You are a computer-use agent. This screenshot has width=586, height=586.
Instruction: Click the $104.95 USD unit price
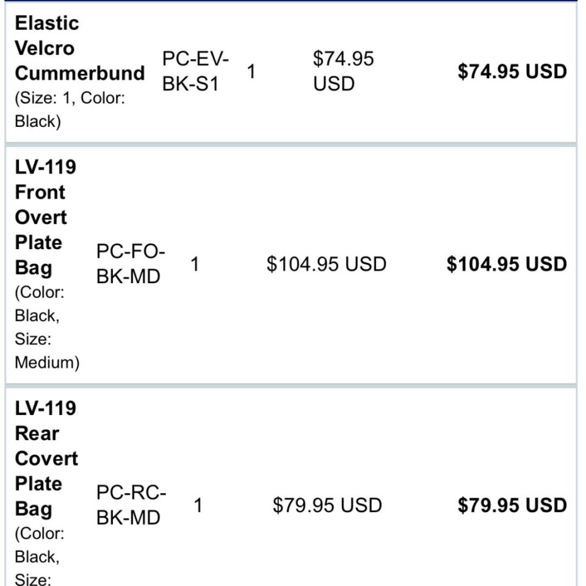326,264
